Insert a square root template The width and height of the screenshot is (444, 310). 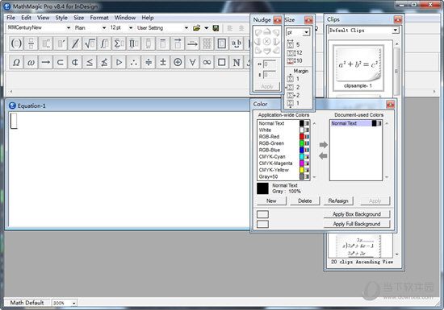coord(90,43)
